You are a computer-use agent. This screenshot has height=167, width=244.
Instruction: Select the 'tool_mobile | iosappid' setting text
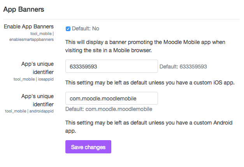[33, 79]
